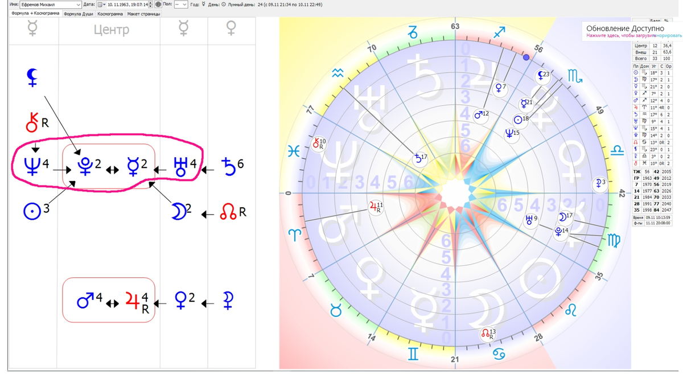Click the ГР row label in the years table
Image resolution: width=683 pixels, height=374 pixels.
[637, 177]
